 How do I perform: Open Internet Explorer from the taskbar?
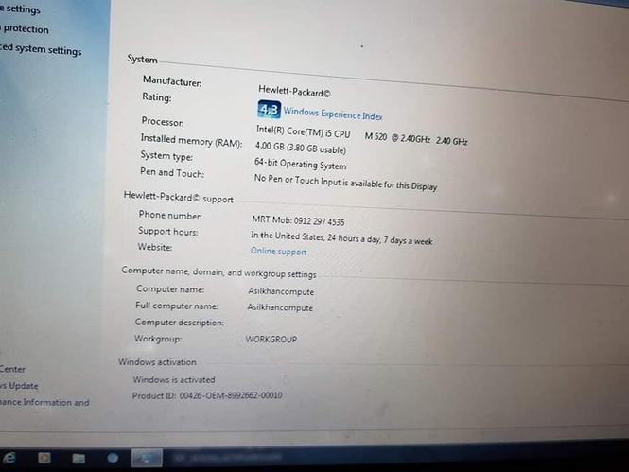9,458
